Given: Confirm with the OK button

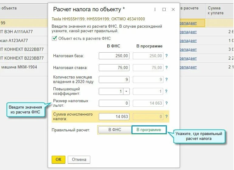Looking at the screenshot, I should [58, 160].
